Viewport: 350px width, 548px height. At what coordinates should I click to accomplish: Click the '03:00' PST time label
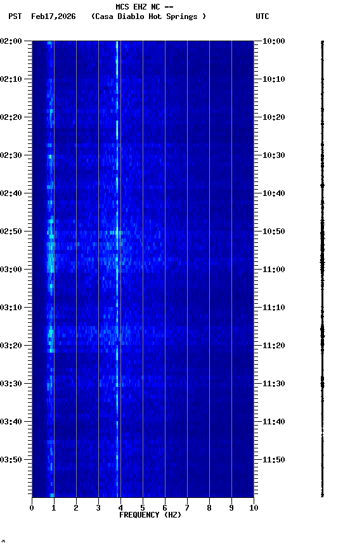[x=11, y=270]
